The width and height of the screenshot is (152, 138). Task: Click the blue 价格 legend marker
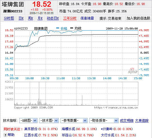58,28
